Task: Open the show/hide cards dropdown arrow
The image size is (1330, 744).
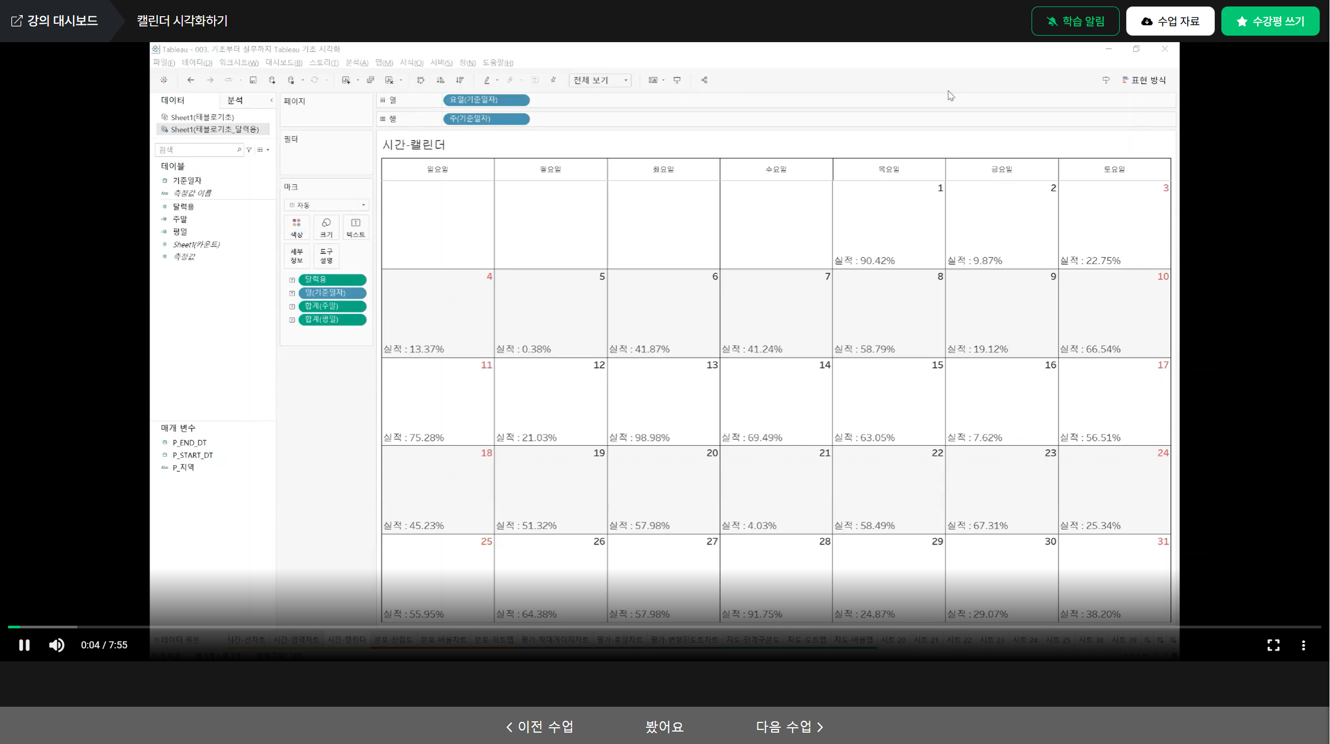Action: (x=663, y=80)
